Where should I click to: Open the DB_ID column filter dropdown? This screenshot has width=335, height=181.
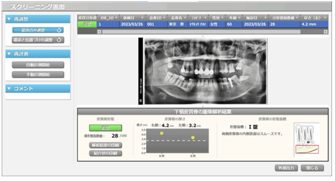pos(115,17)
